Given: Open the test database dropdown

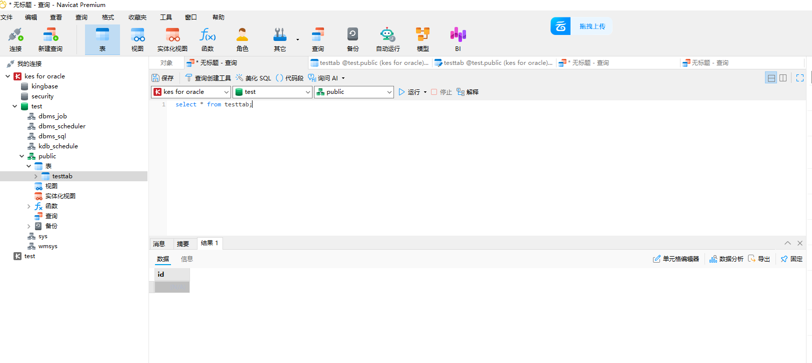Looking at the screenshot, I should point(272,92).
